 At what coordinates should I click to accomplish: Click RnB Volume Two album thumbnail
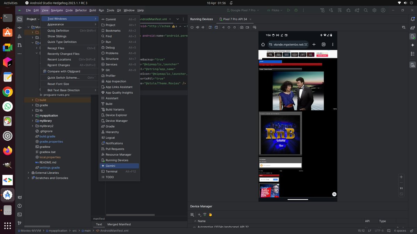[x=280, y=135]
